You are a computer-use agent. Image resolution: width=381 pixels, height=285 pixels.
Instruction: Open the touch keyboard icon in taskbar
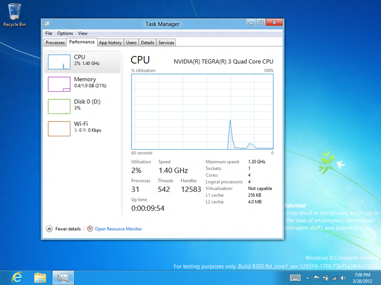295,278
